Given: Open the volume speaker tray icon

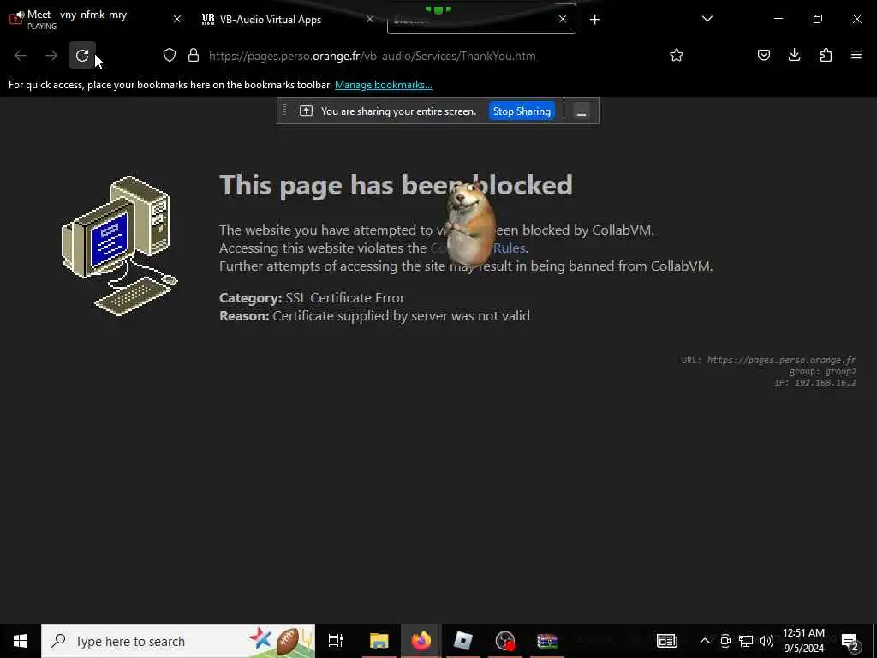Looking at the screenshot, I should click(x=767, y=641).
